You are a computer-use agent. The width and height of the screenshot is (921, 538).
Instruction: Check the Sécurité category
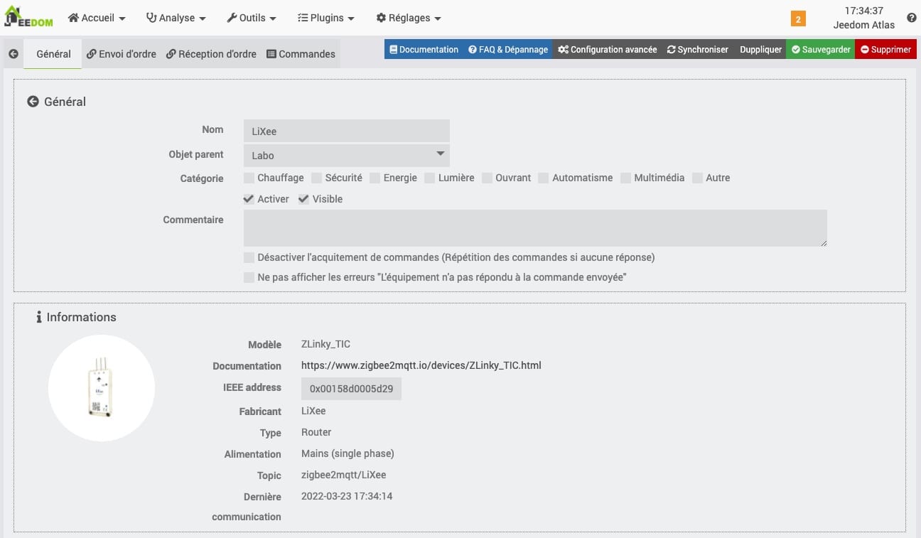tap(316, 178)
